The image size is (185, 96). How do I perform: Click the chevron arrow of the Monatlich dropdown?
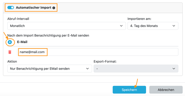(x=121, y=26)
